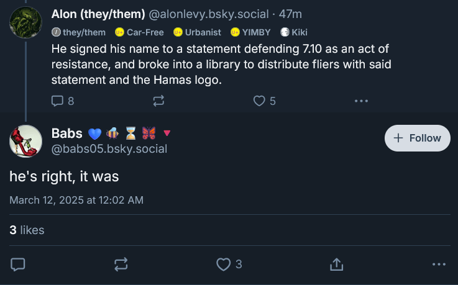The image size is (458, 285).
Task: Click the Kiki label badge
Action: [294, 32]
